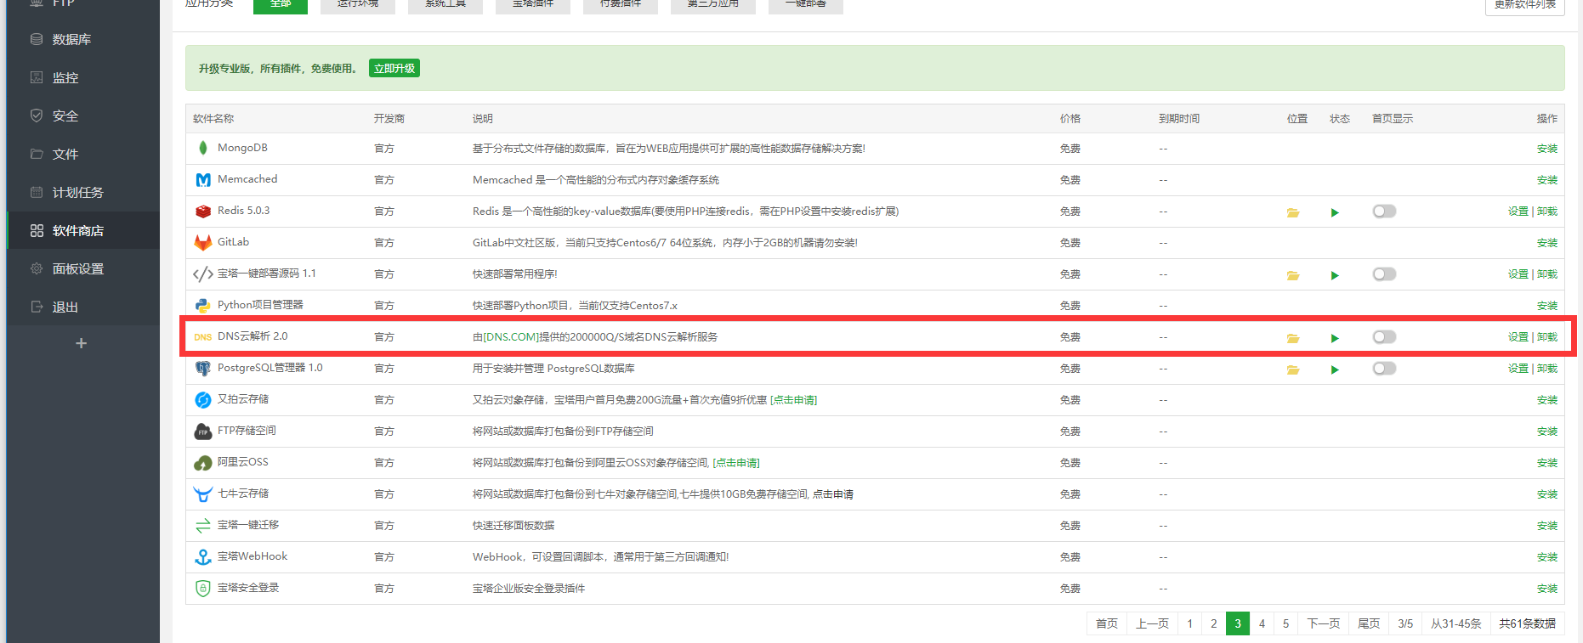Enable PostgreSQL管理器 homepage display switch
The image size is (1583, 643).
[x=1384, y=368]
